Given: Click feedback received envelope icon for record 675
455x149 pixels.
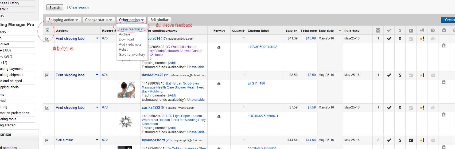Looking at the screenshot, I should coord(433,39).
